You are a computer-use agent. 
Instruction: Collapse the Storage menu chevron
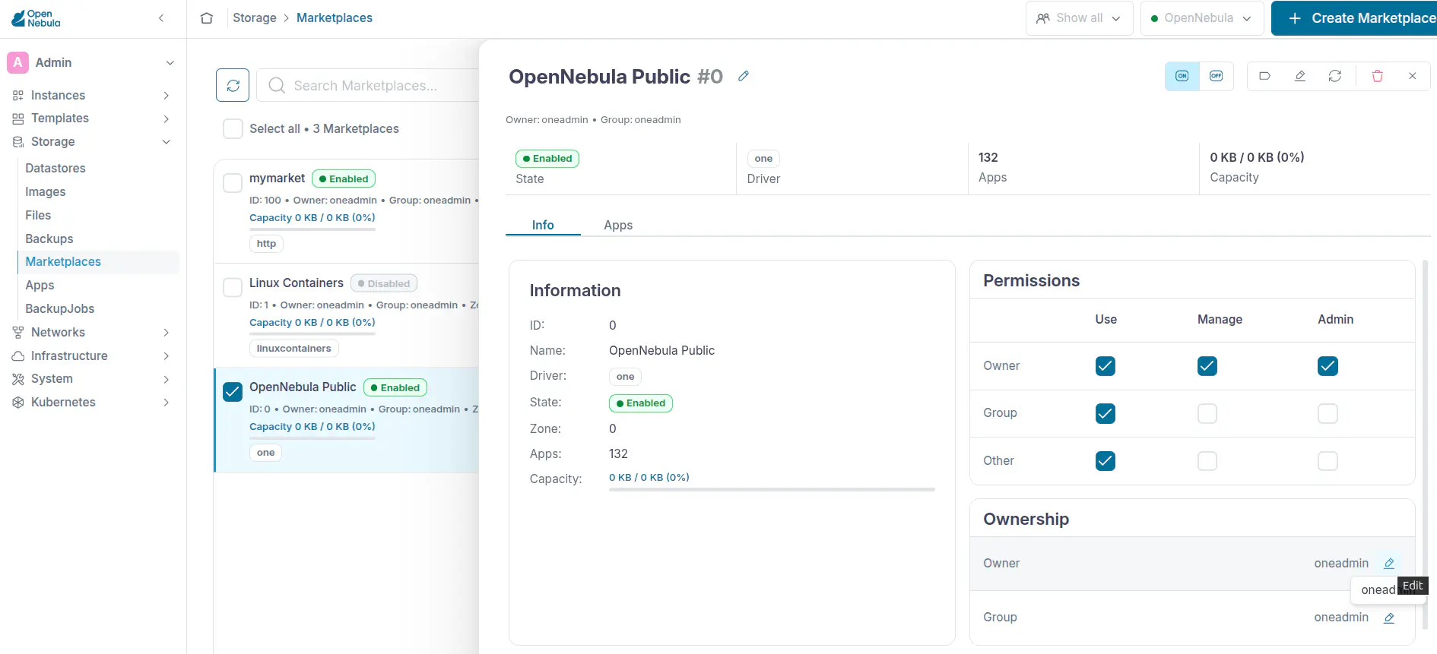[167, 142]
